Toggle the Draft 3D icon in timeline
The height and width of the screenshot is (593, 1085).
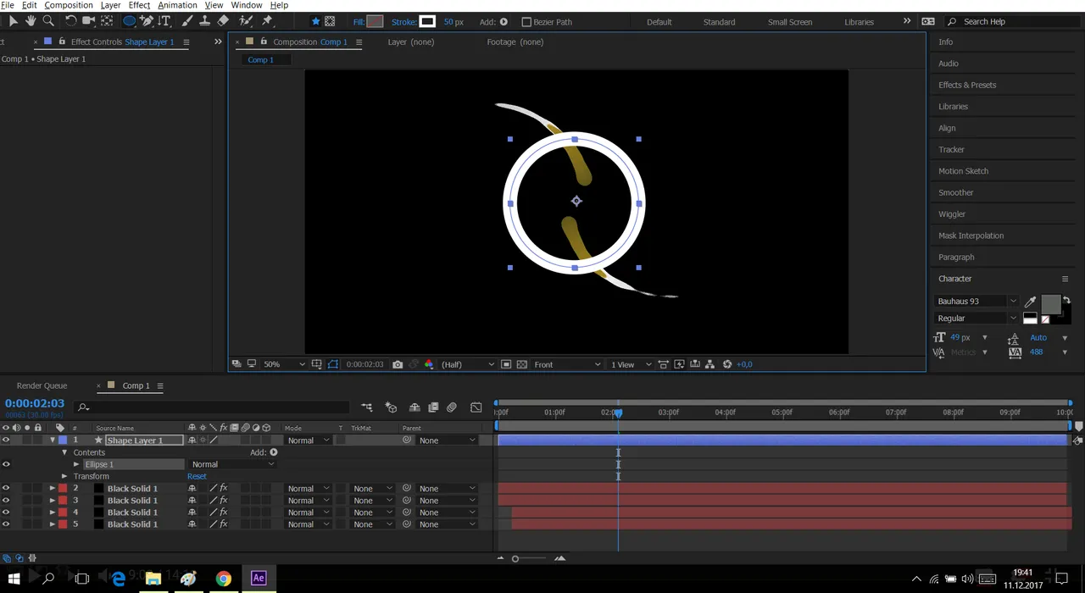391,407
